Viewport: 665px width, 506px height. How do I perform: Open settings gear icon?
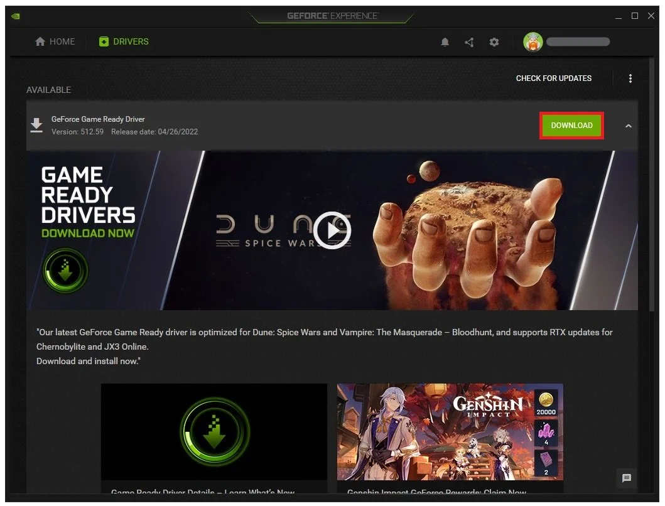coord(494,42)
